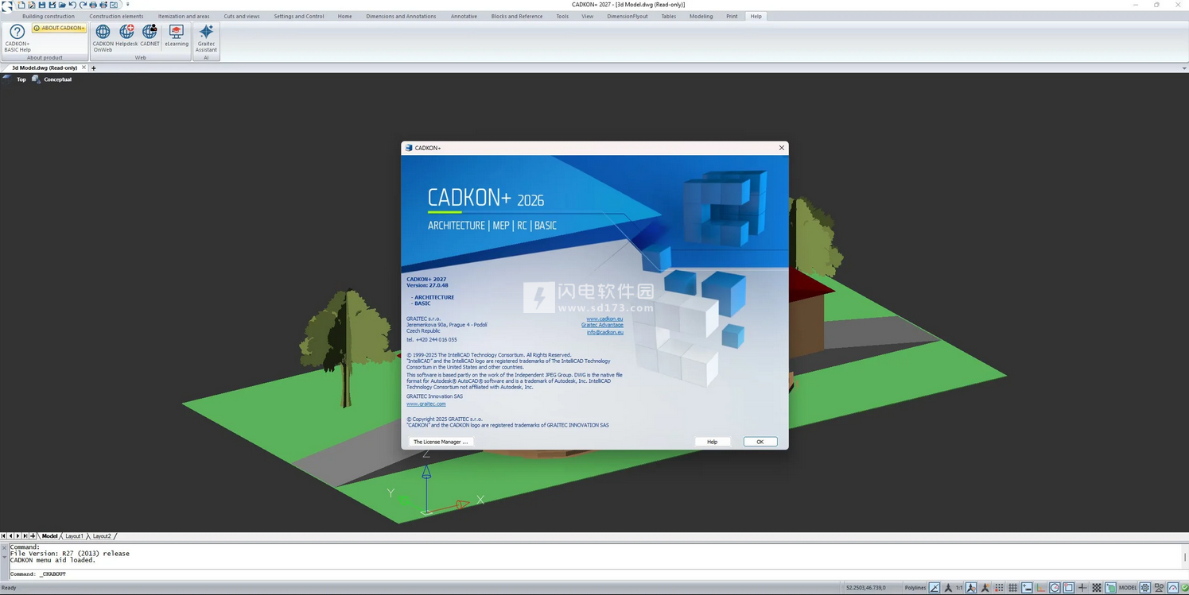The height and width of the screenshot is (595, 1189).
Task: Close the CADKON+ about dialog
Action: (782, 148)
